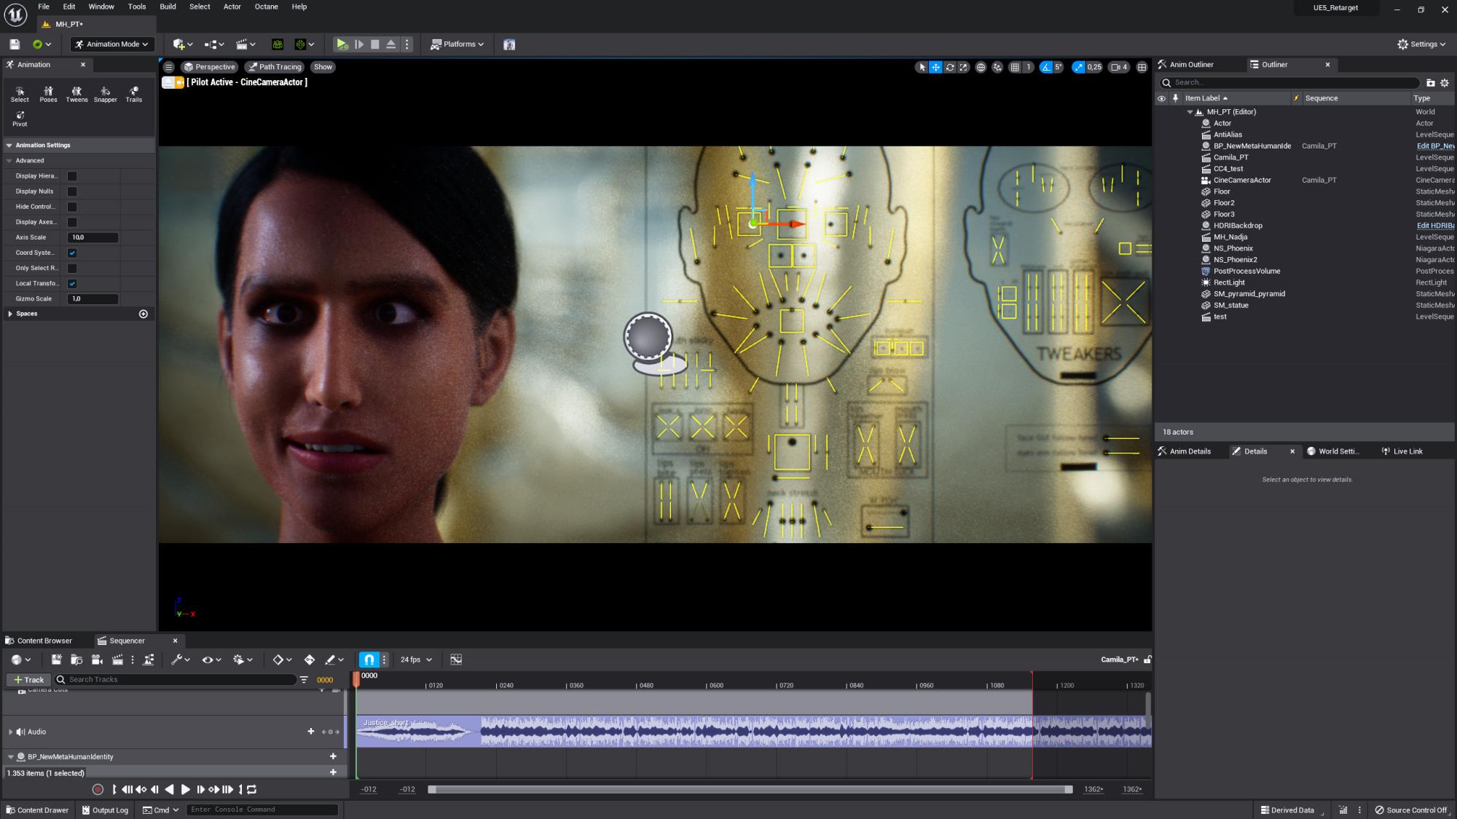Choose viewport select mode arrow
Viewport: 1457px width, 819px height.
coord(922,67)
